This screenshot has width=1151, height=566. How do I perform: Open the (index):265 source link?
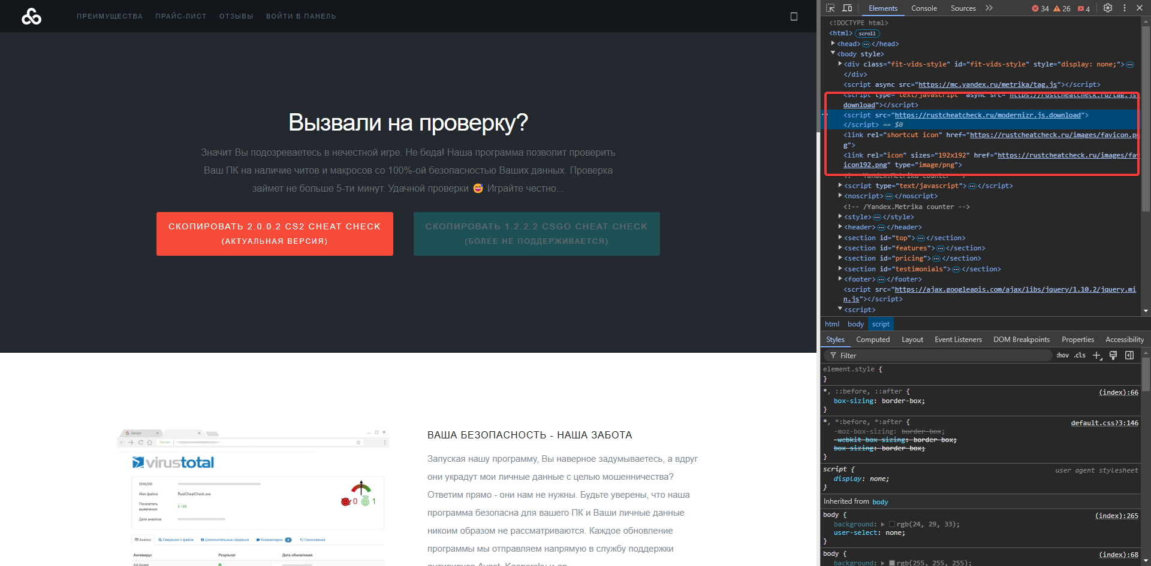(x=1116, y=516)
